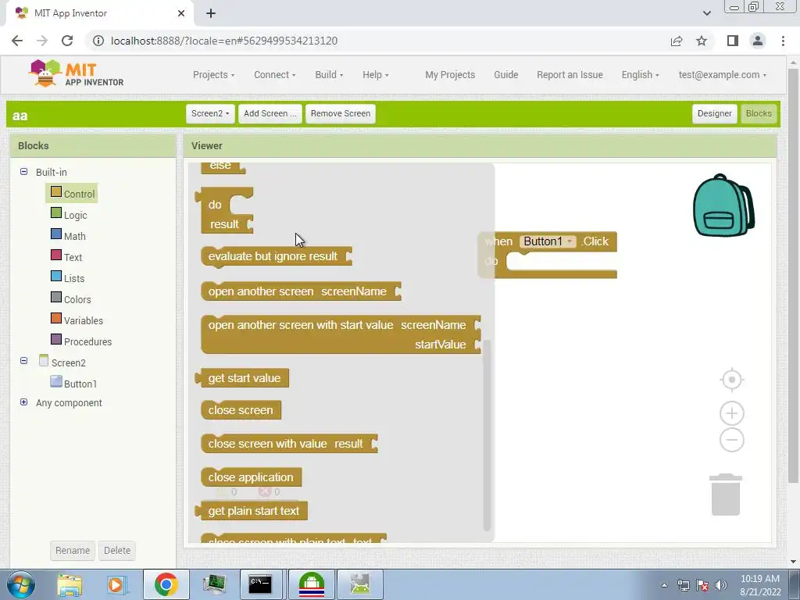Zoom out with the minus circle icon
Viewport: 800px width, 600px height.
[x=731, y=440]
